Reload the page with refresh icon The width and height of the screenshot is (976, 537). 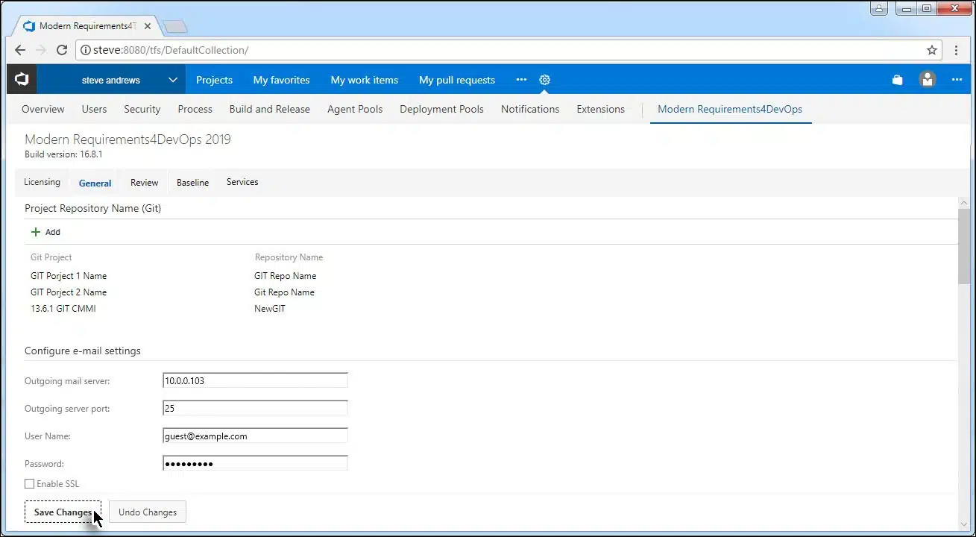[62, 50]
